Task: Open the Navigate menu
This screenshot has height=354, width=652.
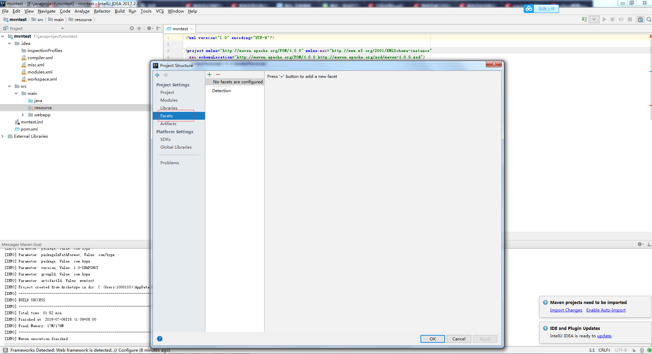Action: pos(47,11)
